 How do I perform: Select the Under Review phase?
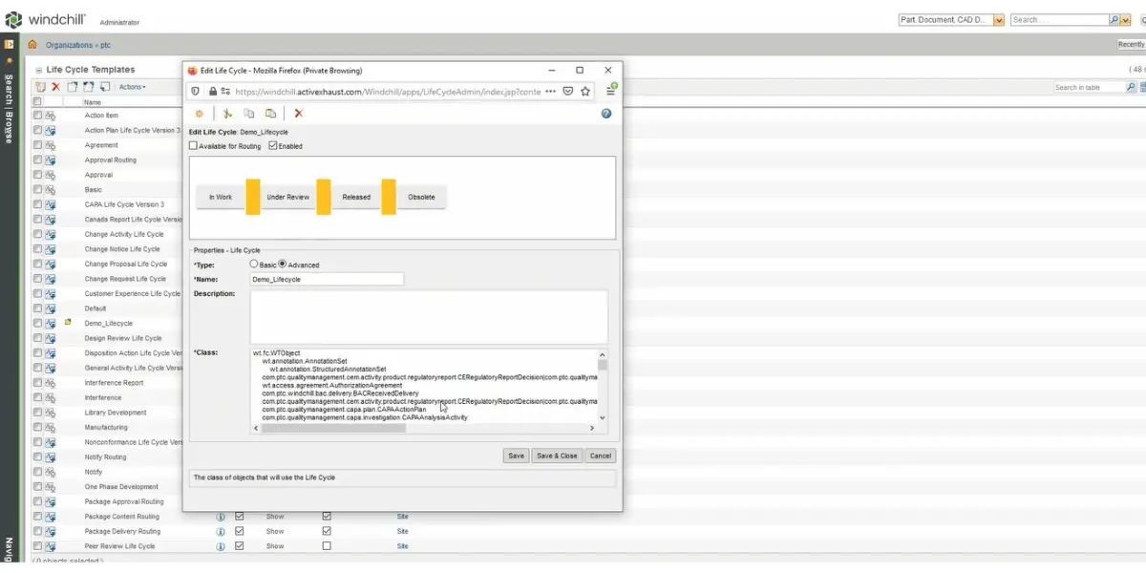[288, 197]
